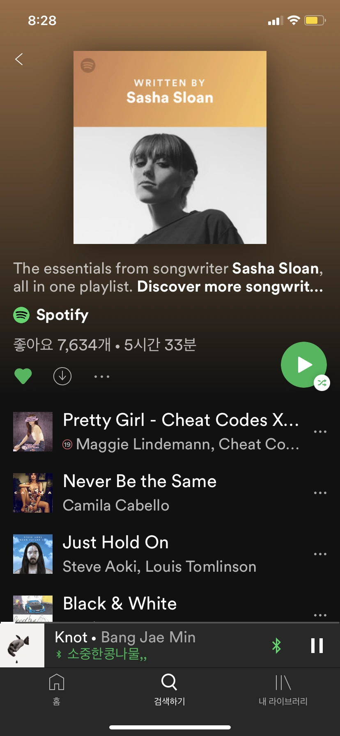Viewport: 340px width, 736px height.
Task: Toggle the small shuffle badge icon
Action: point(322,383)
